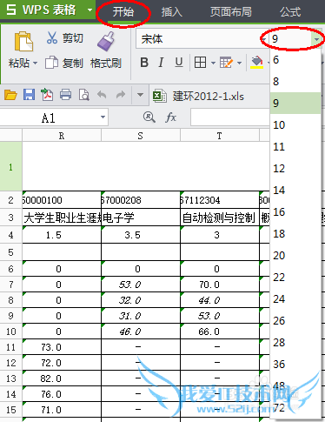325x422 pixels.
Task: Click the redo arrow
Action: (x=121, y=95)
